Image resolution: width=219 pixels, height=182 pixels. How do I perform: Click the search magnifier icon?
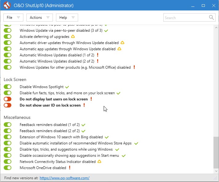211,18
